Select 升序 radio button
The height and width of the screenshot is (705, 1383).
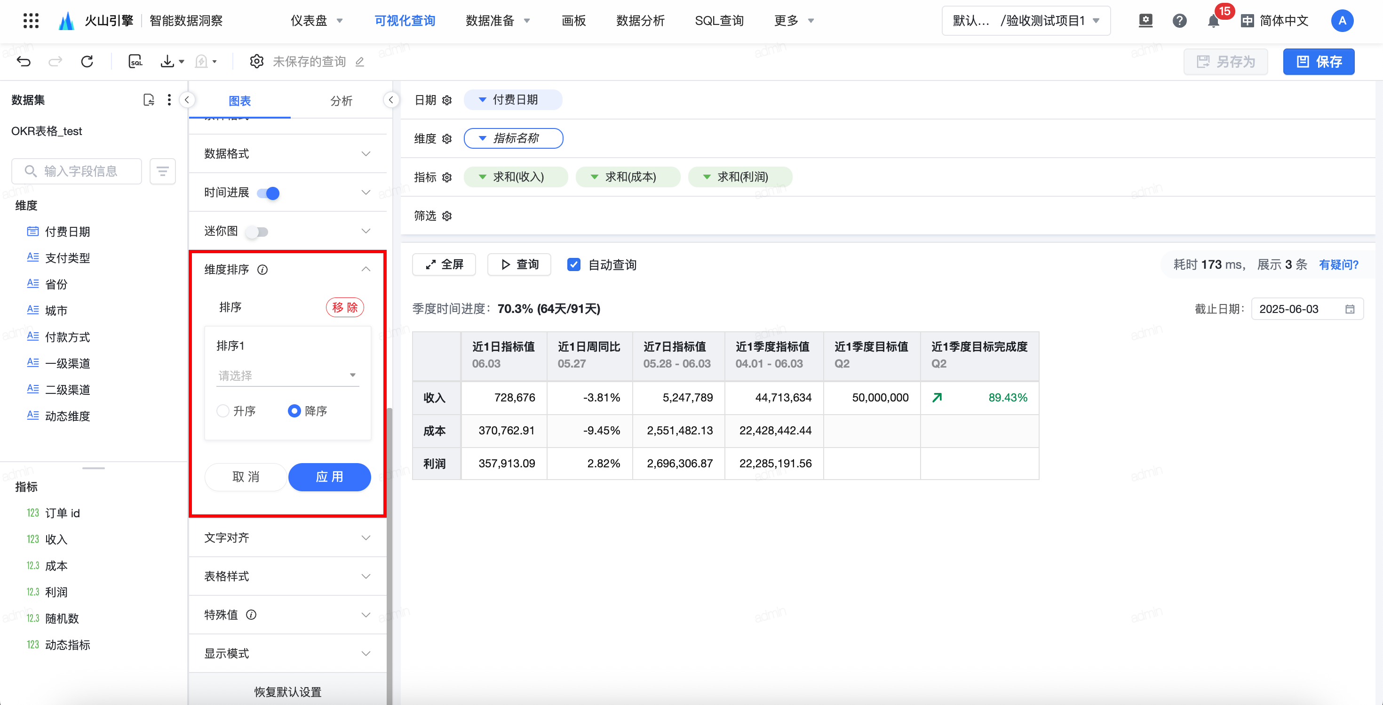pos(223,411)
